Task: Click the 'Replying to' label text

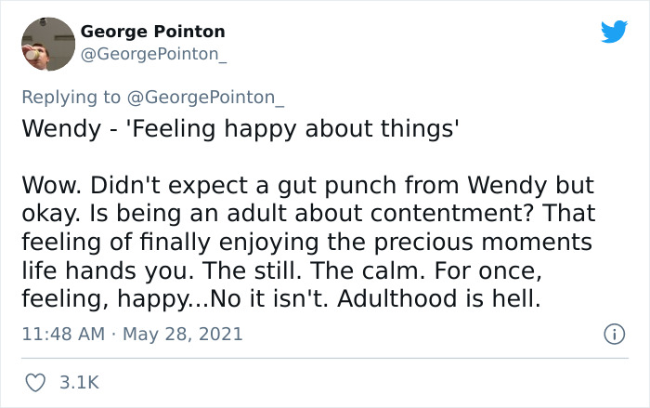Action: click(71, 98)
